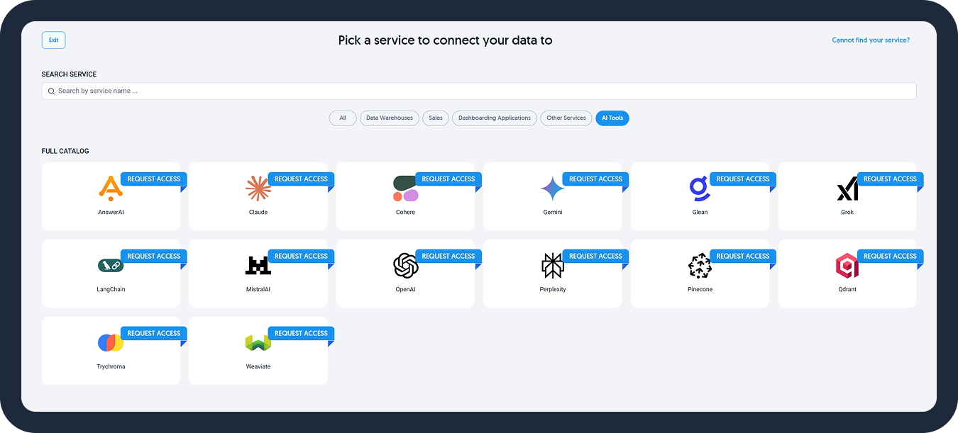Click the Exit button
The height and width of the screenshot is (433, 958).
point(53,40)
